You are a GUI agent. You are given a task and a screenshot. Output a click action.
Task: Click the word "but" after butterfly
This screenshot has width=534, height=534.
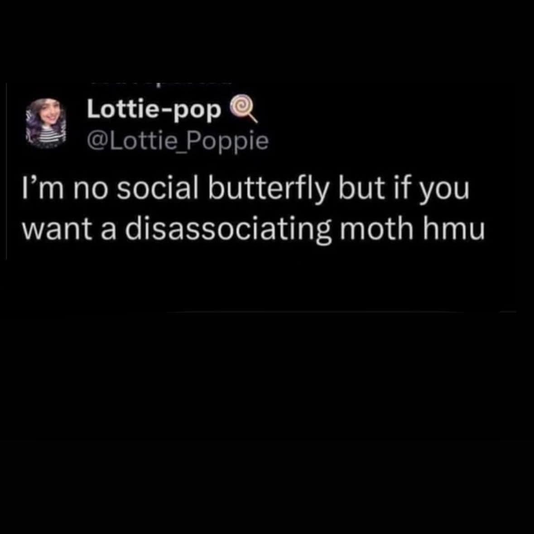click(362, 188)
